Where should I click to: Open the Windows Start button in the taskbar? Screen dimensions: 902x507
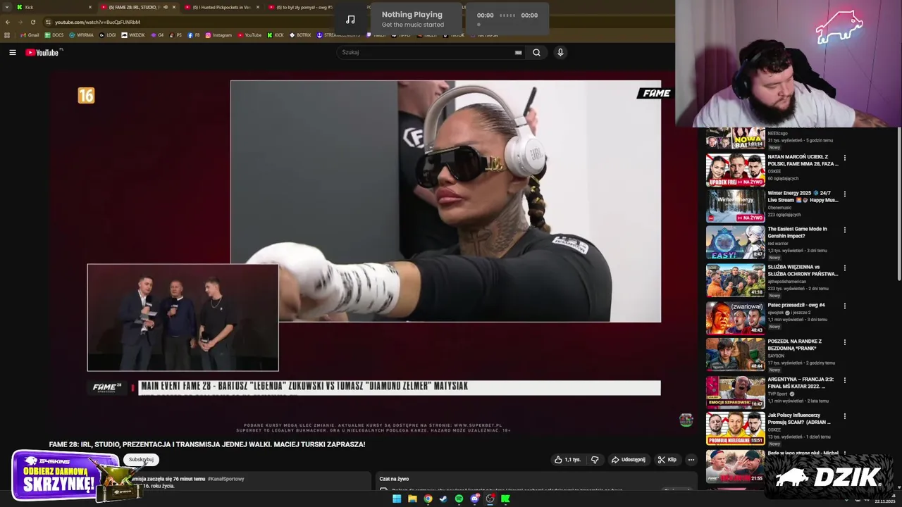397,499
